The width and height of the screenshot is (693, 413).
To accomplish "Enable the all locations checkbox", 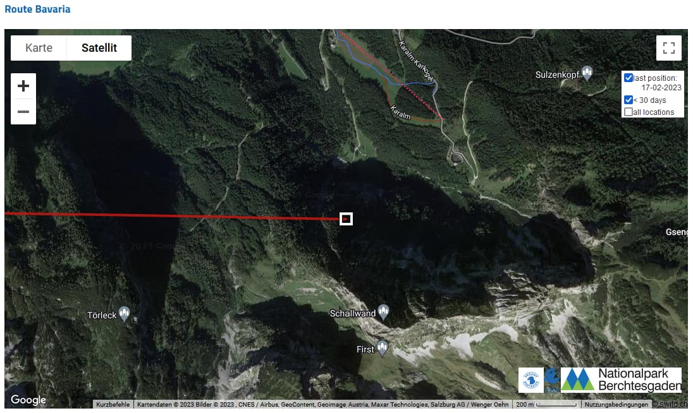I will click(628, 112).
